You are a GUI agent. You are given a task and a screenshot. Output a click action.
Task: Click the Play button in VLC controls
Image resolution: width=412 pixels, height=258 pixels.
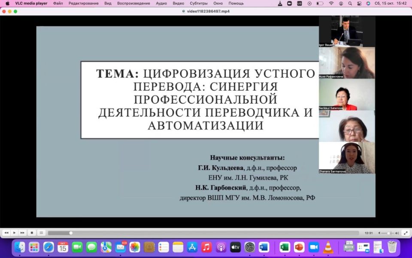pyautogui.click(x=14, y=233)
